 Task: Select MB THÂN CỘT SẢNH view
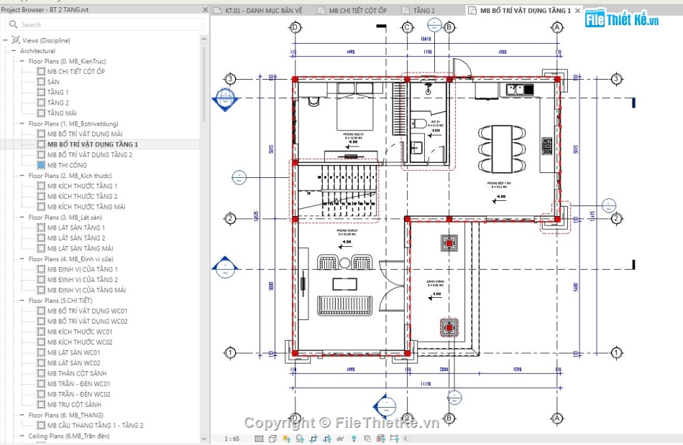(77, 373)
